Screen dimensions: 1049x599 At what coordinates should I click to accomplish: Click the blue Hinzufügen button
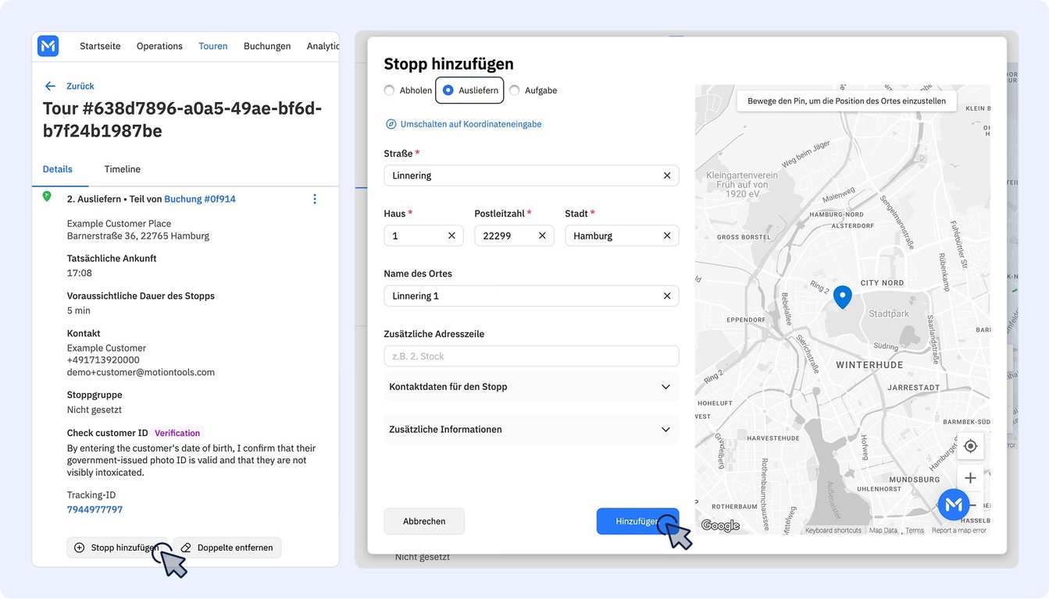coord(637,521)
